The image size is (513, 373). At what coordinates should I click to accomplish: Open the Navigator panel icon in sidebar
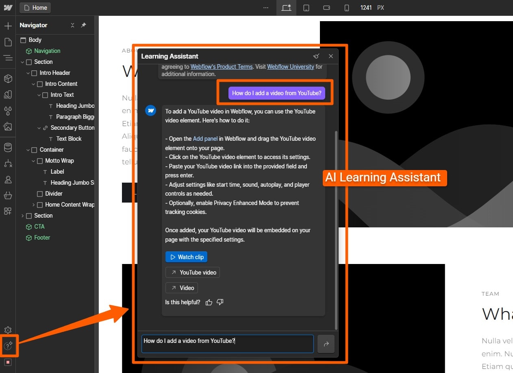point(8,58)
